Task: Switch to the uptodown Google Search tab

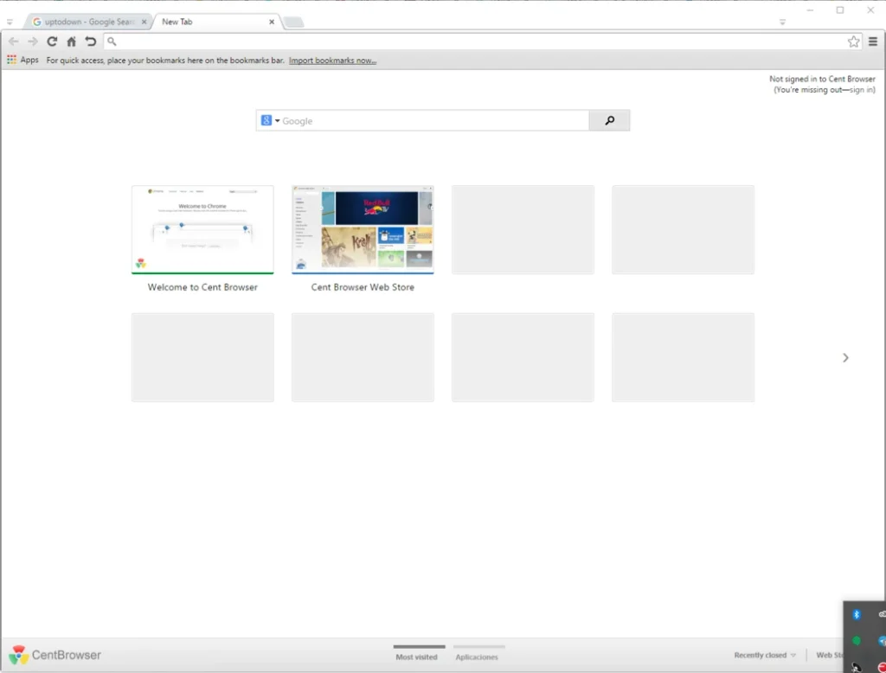Action: [x=87, y=22]
